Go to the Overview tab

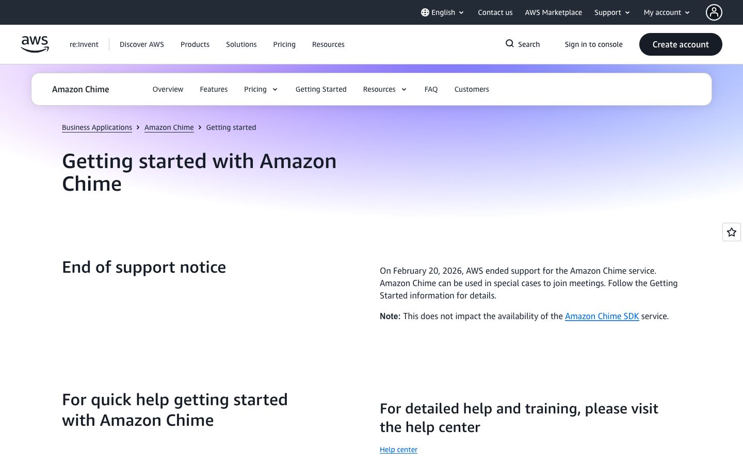point(168,89)
